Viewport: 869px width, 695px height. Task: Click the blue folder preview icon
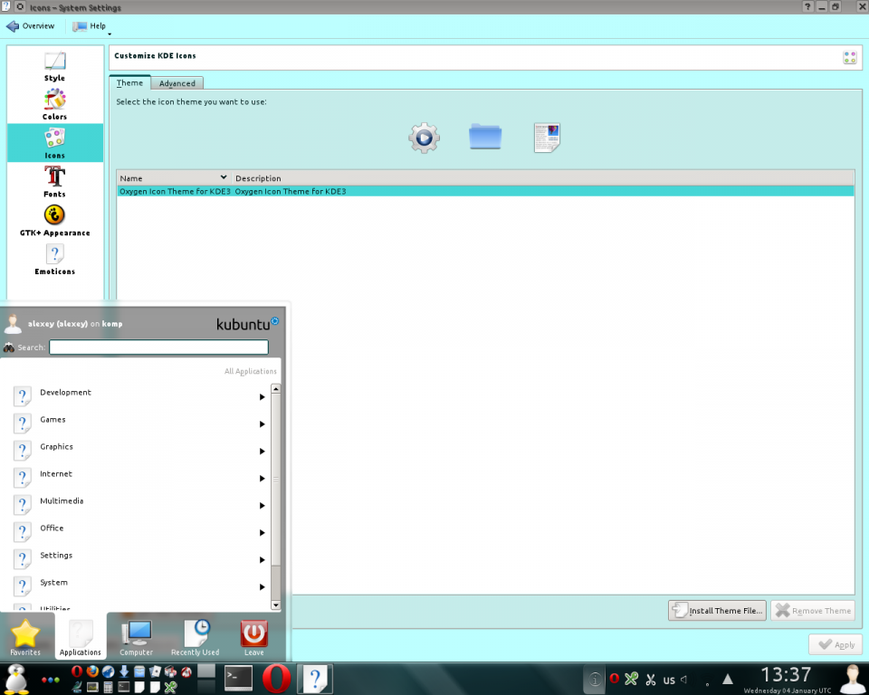pos(485,137)
